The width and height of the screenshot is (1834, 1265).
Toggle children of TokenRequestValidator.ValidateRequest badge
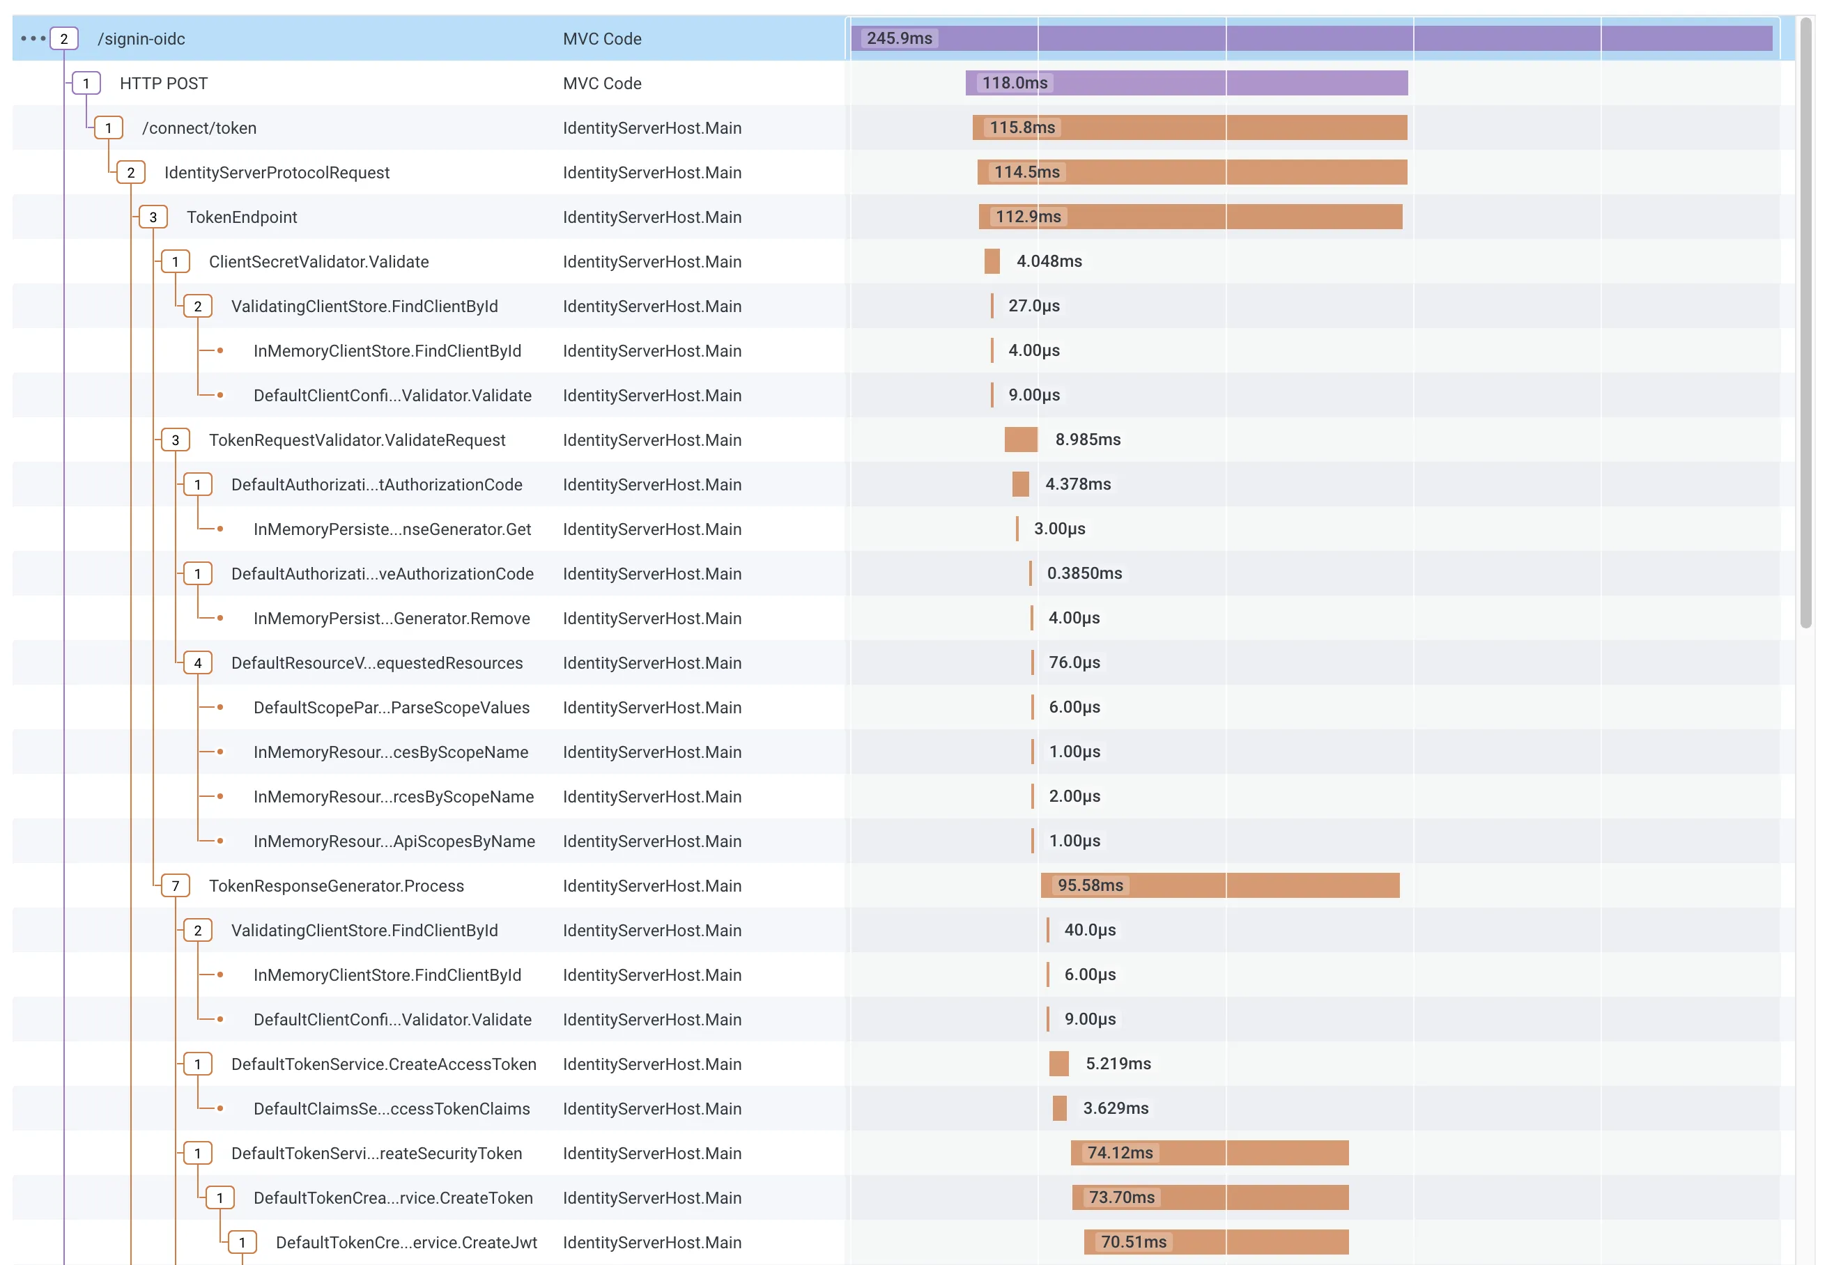(x=175, y=440)
